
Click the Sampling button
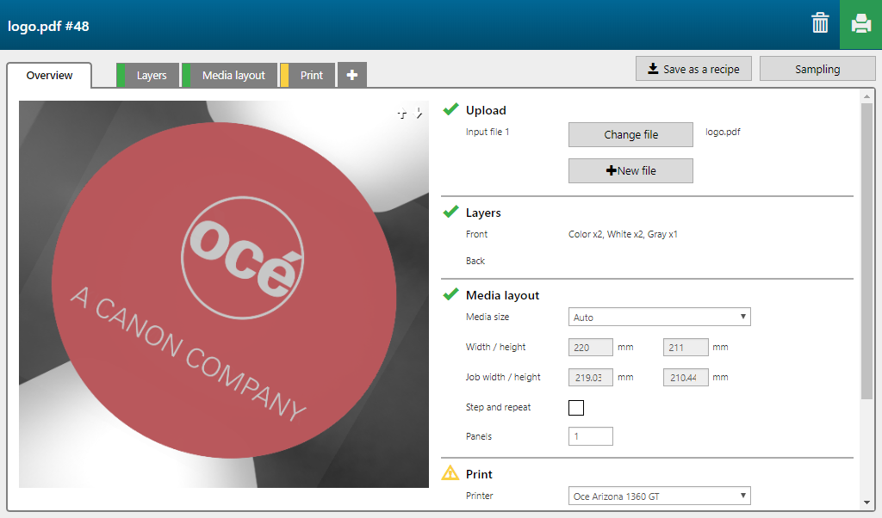pos(817,69)
